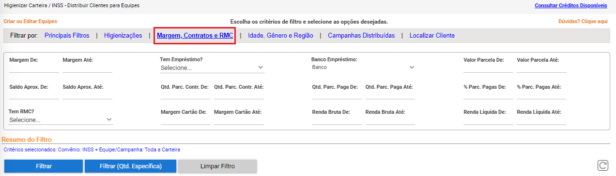Click the refresh icon at bottom right
Screen dimensions: 616x176
click(603, 166)
